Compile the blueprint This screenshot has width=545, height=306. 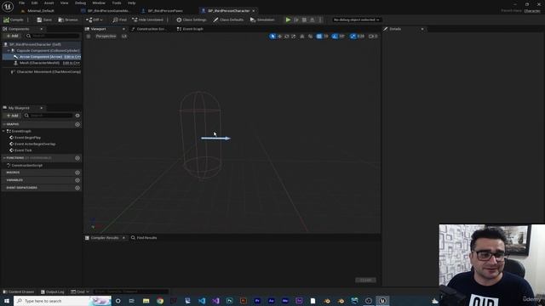(x=14, y=20)
